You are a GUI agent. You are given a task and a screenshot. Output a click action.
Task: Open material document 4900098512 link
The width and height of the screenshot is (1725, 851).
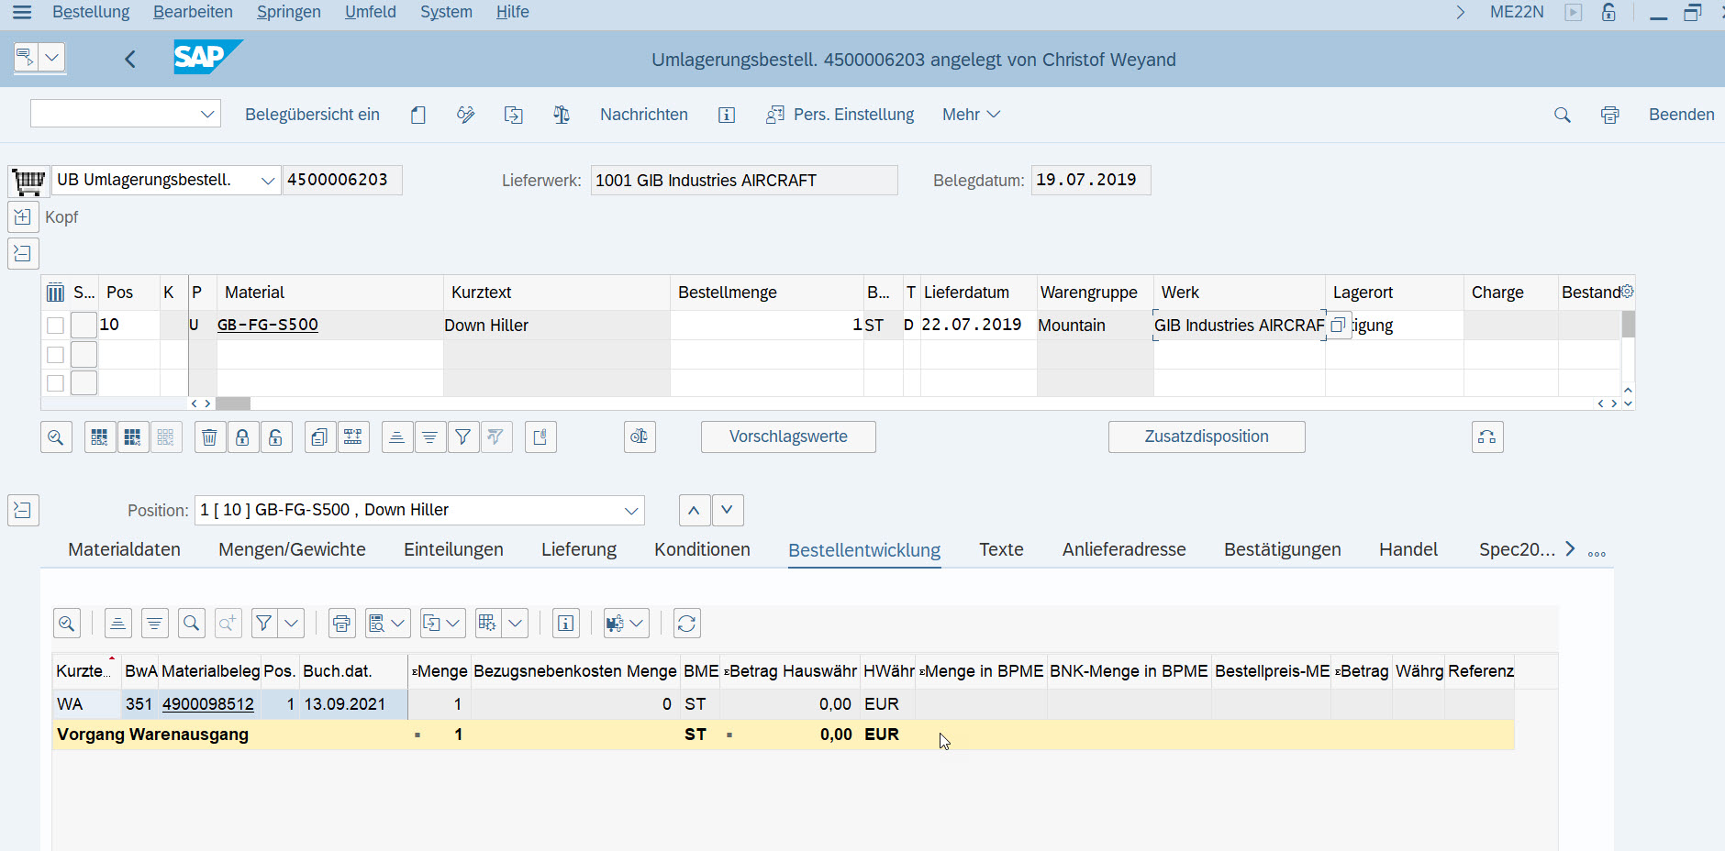pos(208,704)
